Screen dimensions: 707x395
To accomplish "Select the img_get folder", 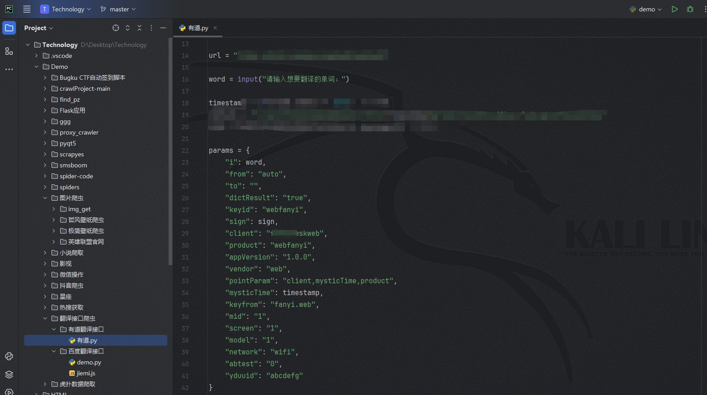I will tap(75, 209).
